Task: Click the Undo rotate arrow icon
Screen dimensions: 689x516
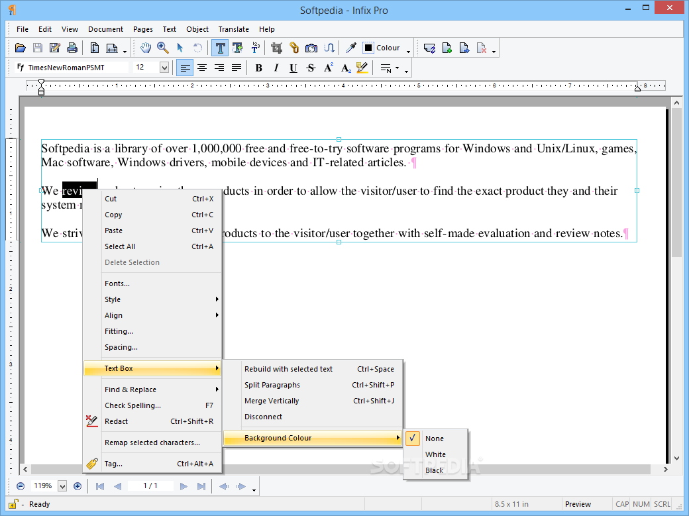Action: click(x=197, y=48)
